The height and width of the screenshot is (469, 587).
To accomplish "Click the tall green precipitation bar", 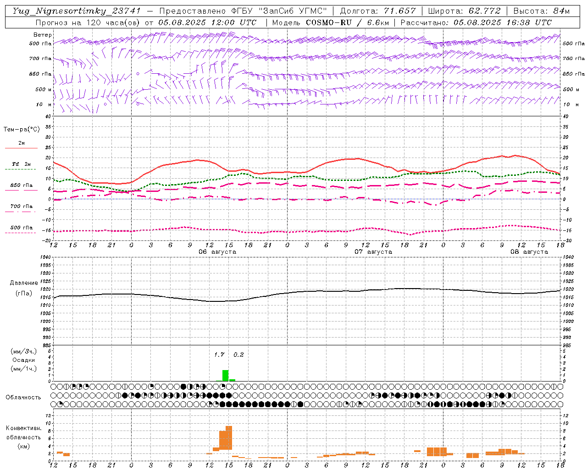I will 225,376.
